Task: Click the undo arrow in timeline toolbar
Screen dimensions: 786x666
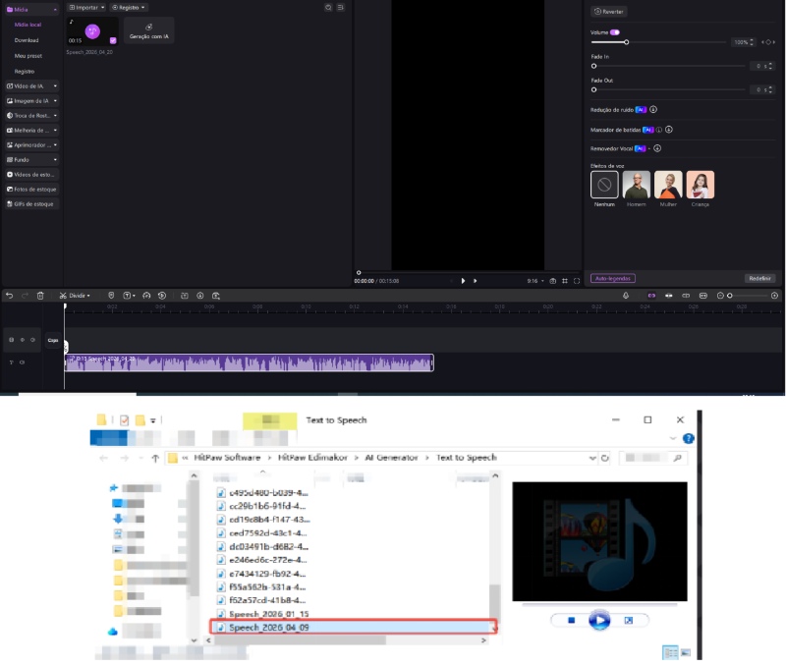Action: click(9, 295)
